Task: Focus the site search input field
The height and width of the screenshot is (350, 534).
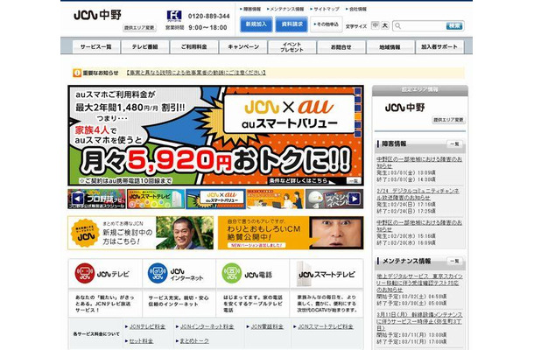Action: [x=423, y=26]
